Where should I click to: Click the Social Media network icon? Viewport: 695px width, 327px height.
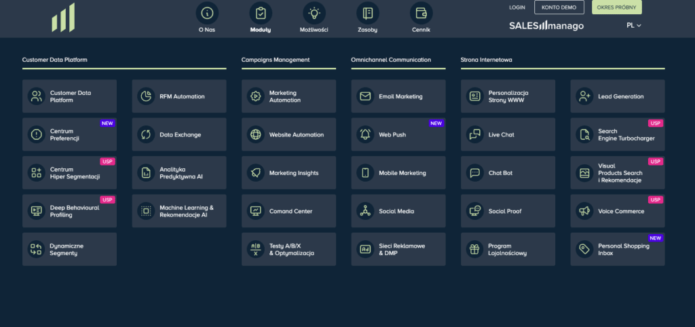(x=365, y=211)
